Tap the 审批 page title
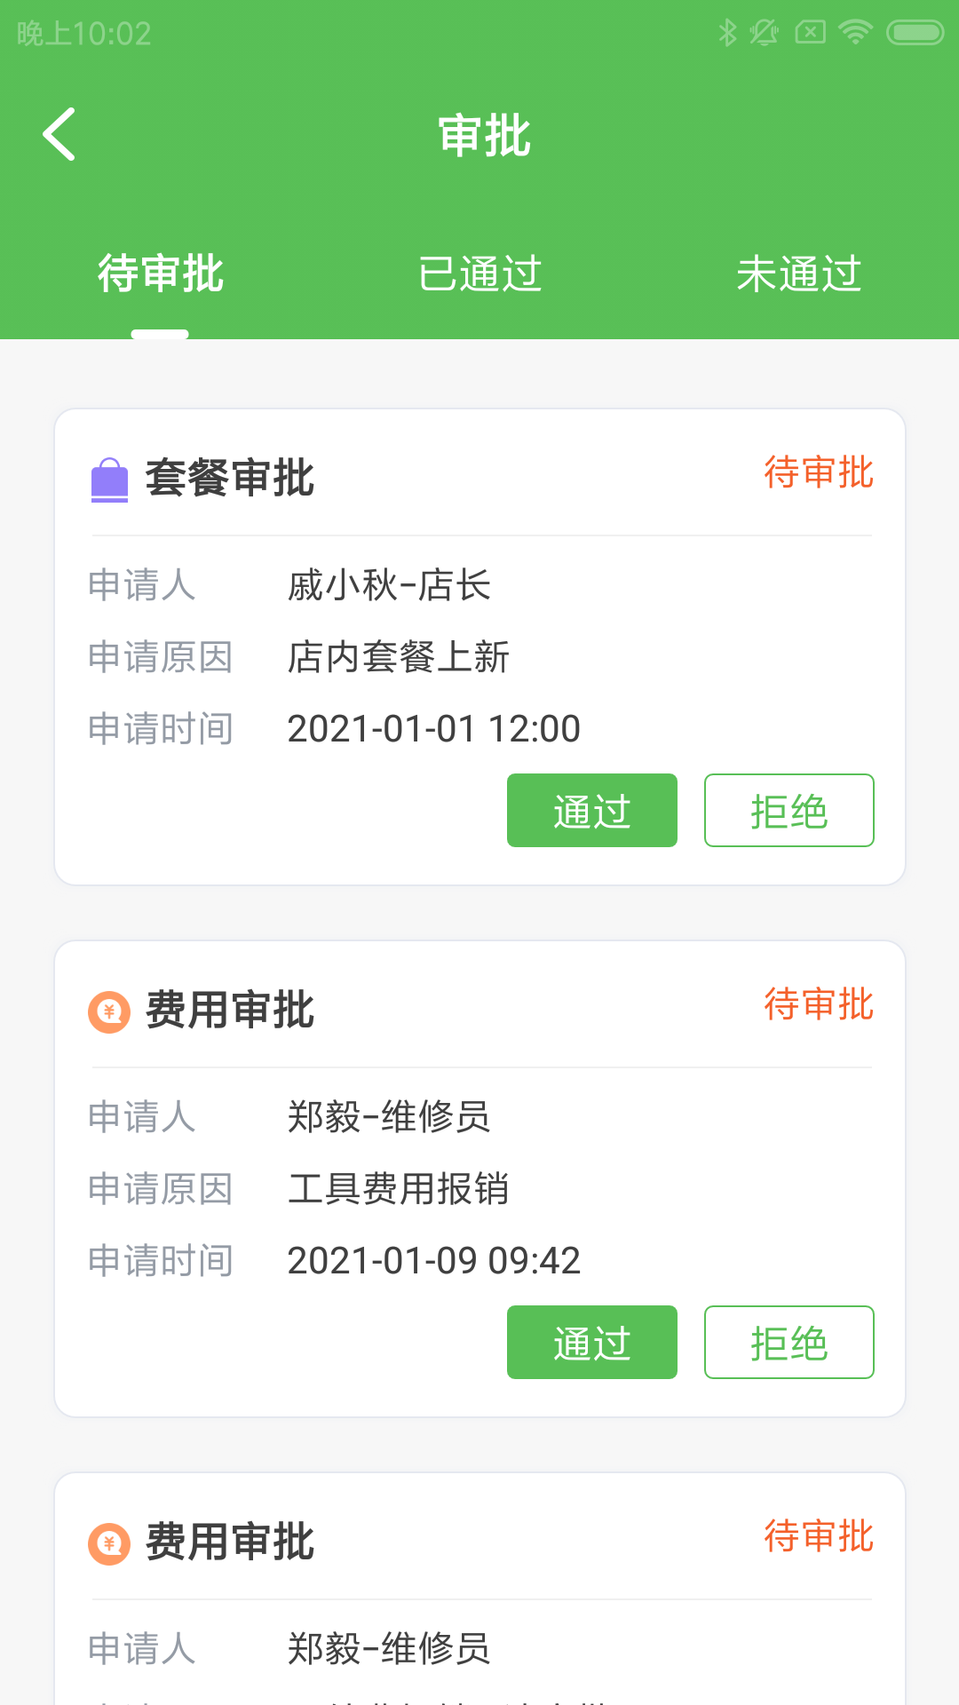959x1705 pixels. tap(484, 136)
